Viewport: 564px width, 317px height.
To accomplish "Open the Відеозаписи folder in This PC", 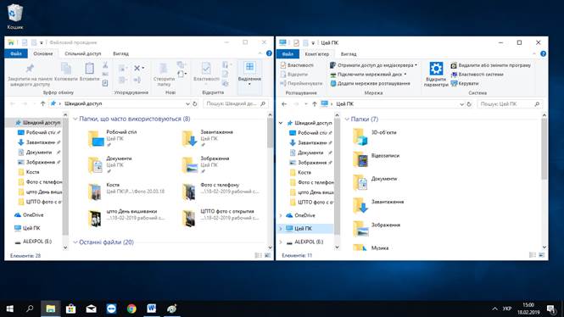I will click(x=376, y=159).
